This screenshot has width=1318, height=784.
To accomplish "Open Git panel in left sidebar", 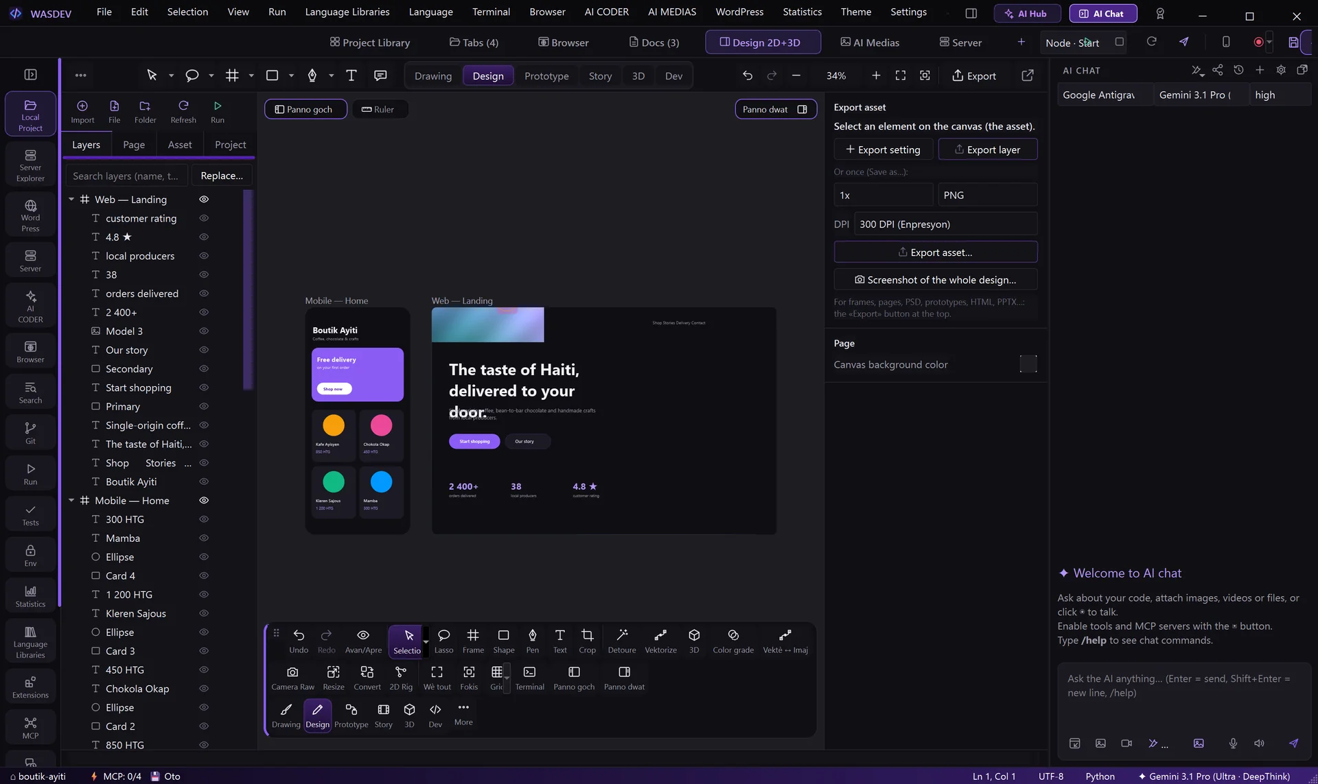I will (30, 433).
